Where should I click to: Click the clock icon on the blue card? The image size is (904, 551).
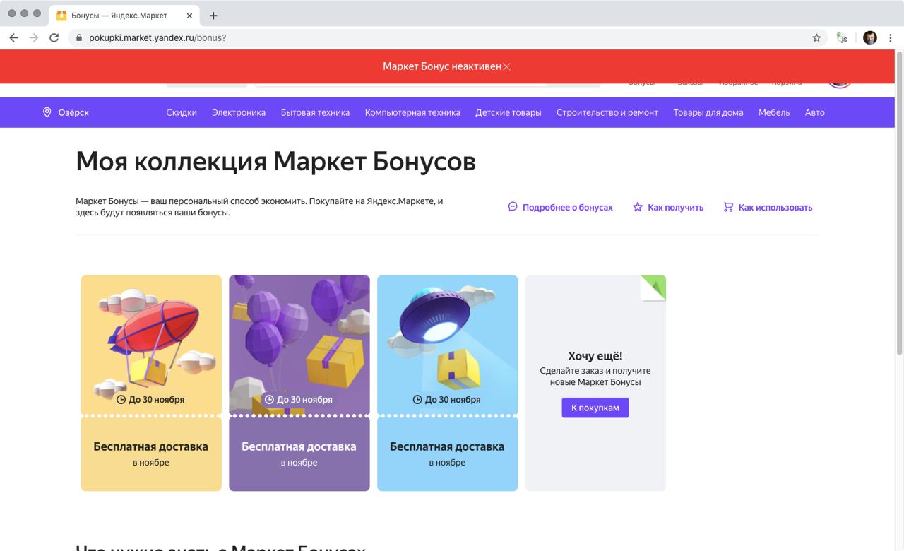pyautogui.click(x=417, y=400)
